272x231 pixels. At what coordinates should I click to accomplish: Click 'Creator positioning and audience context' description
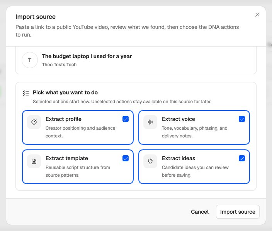(80, 132)
